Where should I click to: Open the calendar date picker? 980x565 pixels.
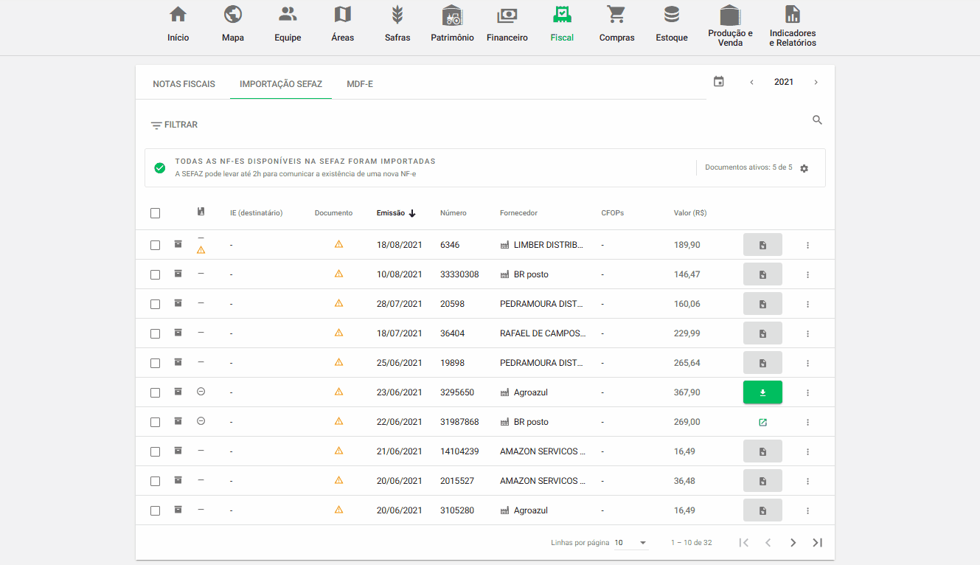point(719,81)
